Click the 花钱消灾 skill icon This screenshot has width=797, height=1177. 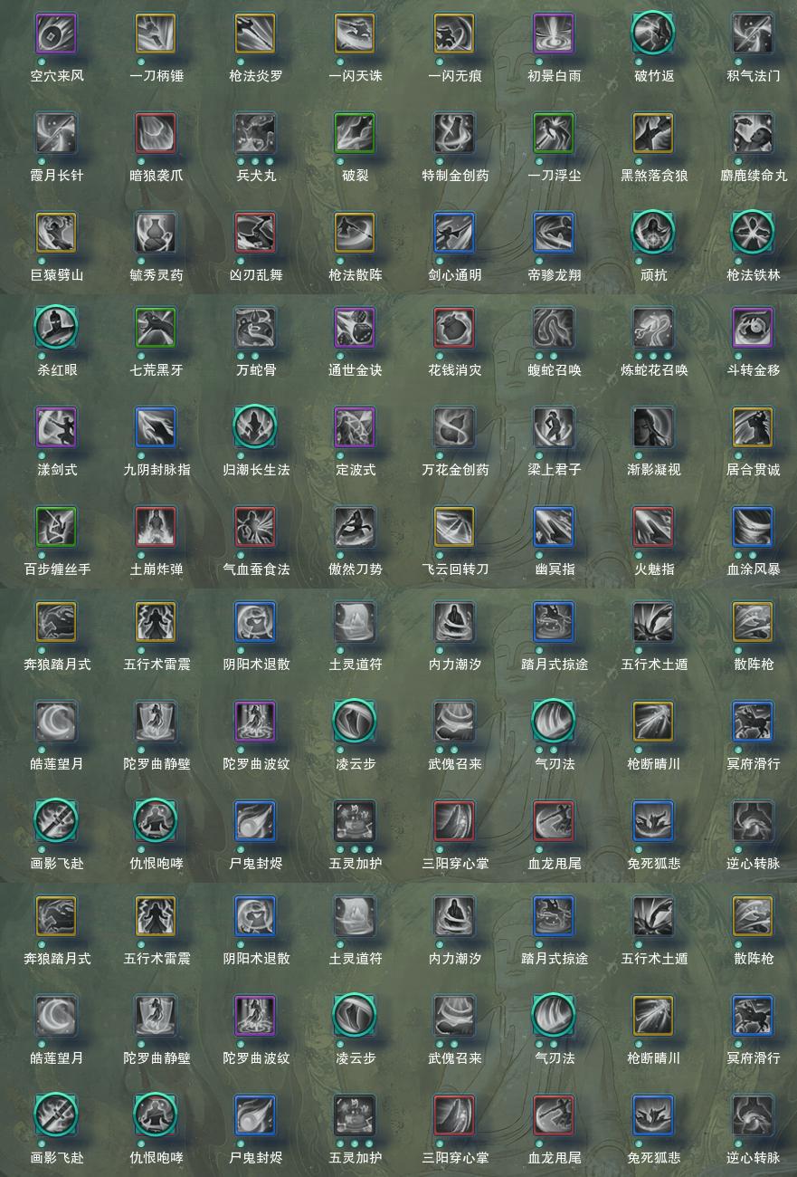(x=454, y=329)
